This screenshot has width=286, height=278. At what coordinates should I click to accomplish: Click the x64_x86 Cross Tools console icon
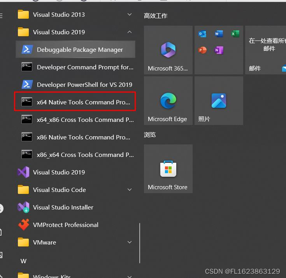27,120
